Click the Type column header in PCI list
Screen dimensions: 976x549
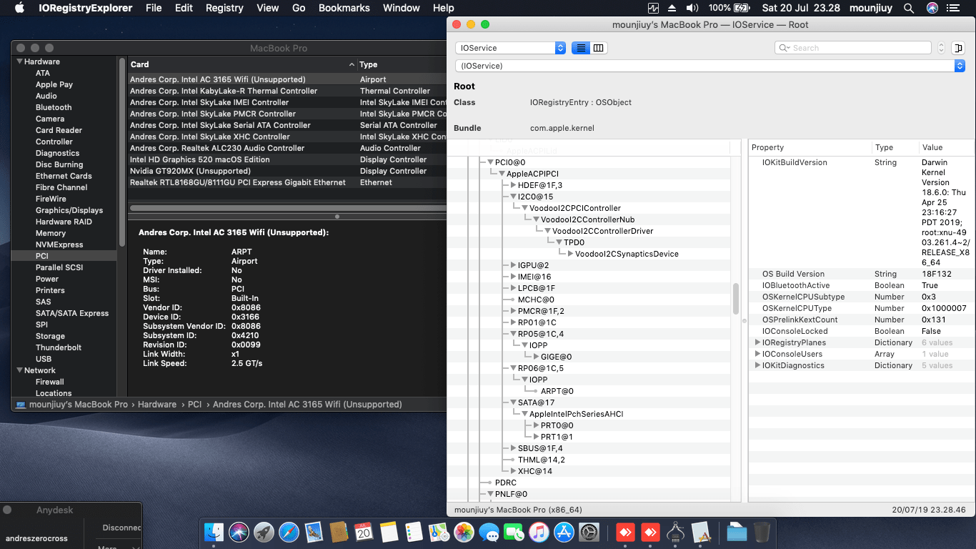tap(402, 64)
